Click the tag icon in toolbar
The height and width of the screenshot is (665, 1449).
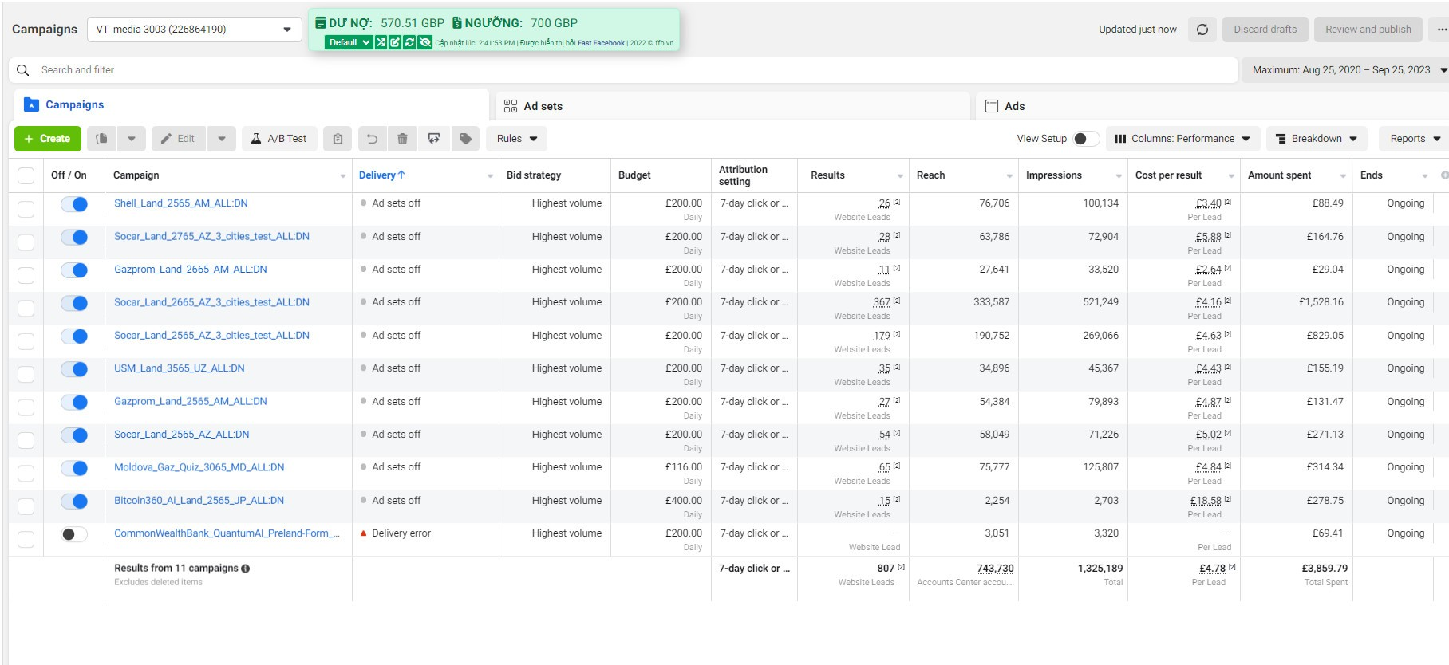[465, 139]
